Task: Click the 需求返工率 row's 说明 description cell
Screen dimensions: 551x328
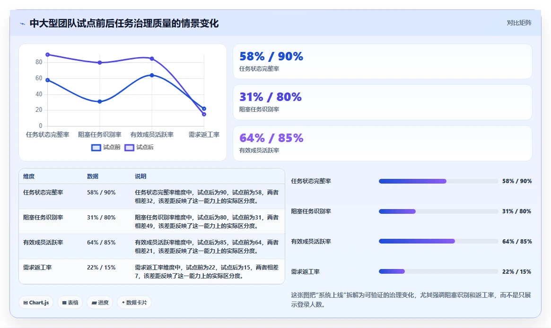Action: 207,271
